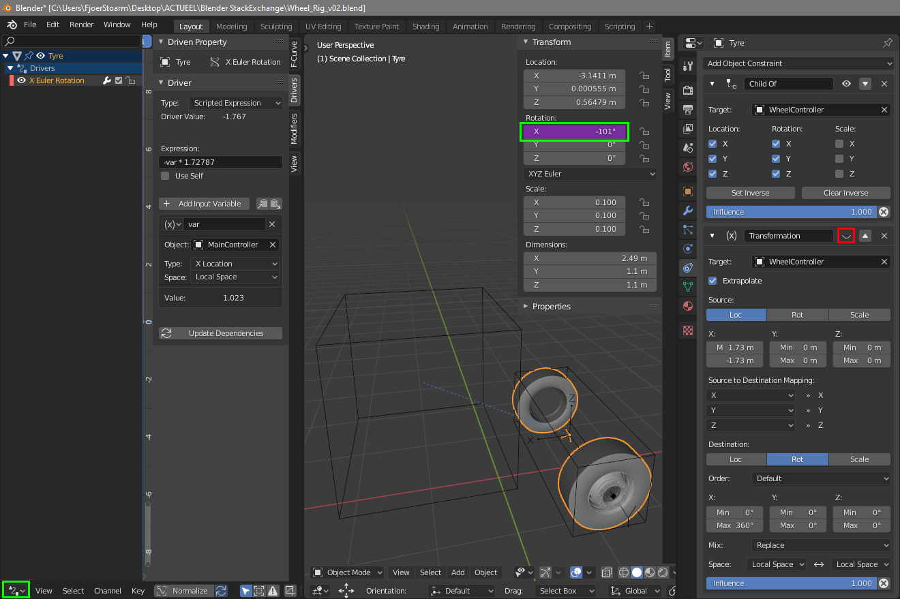This screenshot has height=599, width=900.
Task: Clear the MainController object field
Action: (x=272, y=245)
